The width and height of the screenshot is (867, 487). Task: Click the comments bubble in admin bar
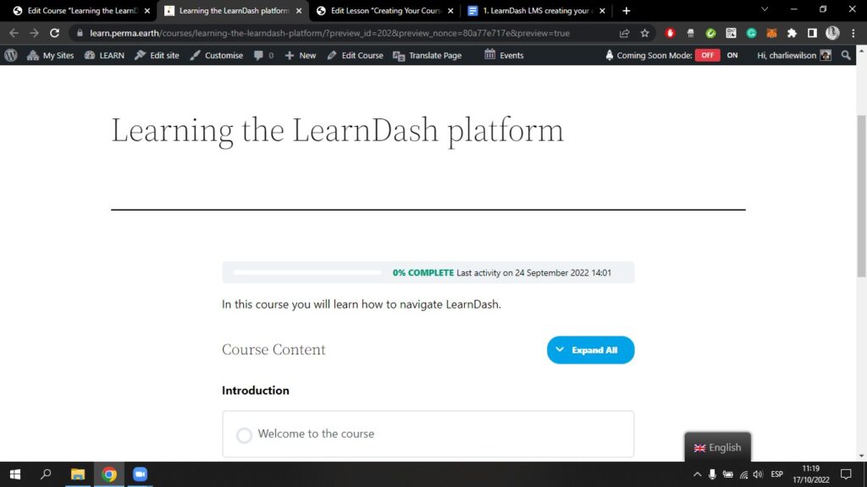coord(263,55)
